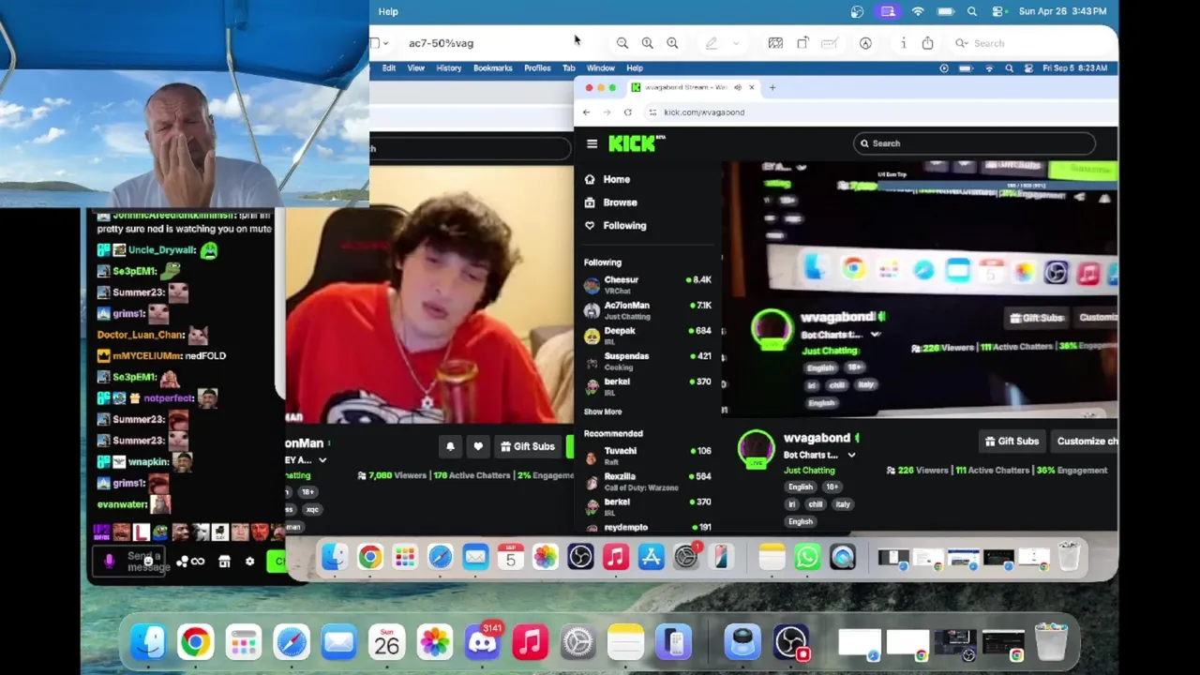Toggle the Markup toolbar circle pen icon
The image size is (1200, 675).
point(865,43)
